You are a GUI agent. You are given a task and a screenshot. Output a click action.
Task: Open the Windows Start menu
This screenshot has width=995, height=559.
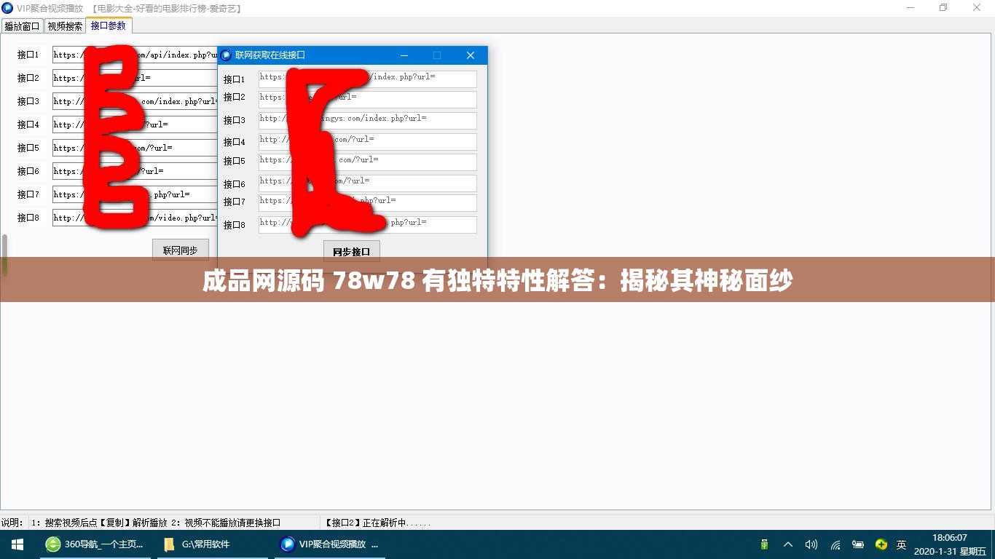[17, 544]
